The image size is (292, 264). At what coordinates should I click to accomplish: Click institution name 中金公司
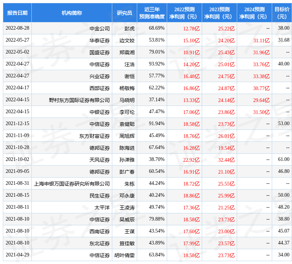click(100, 29)
